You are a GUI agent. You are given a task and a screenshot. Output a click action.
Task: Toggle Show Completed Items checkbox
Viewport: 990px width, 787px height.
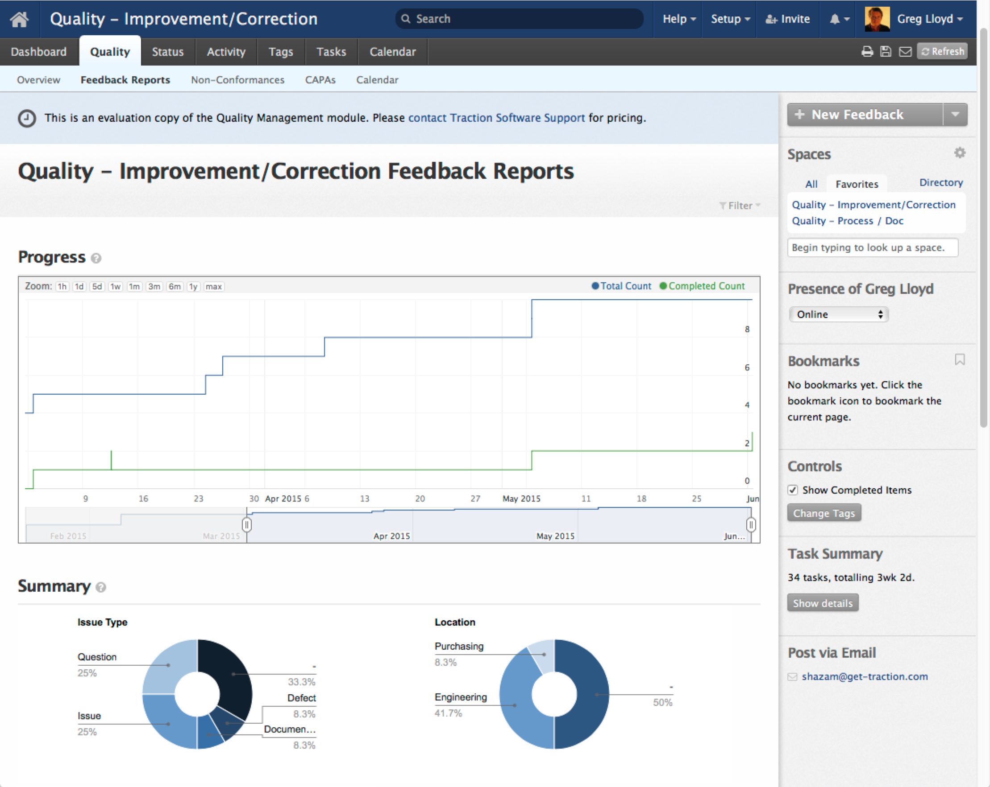tap(793, 490)
